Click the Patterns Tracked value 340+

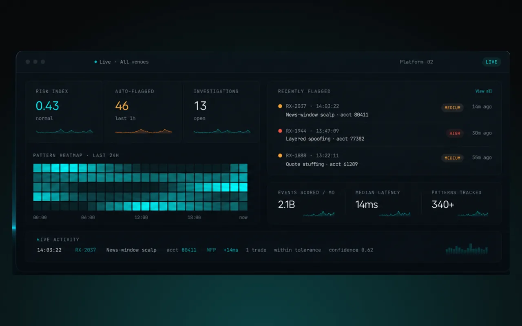(x=443, y=205)
